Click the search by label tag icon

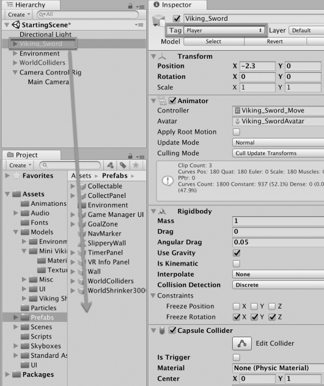click(123, 165)
